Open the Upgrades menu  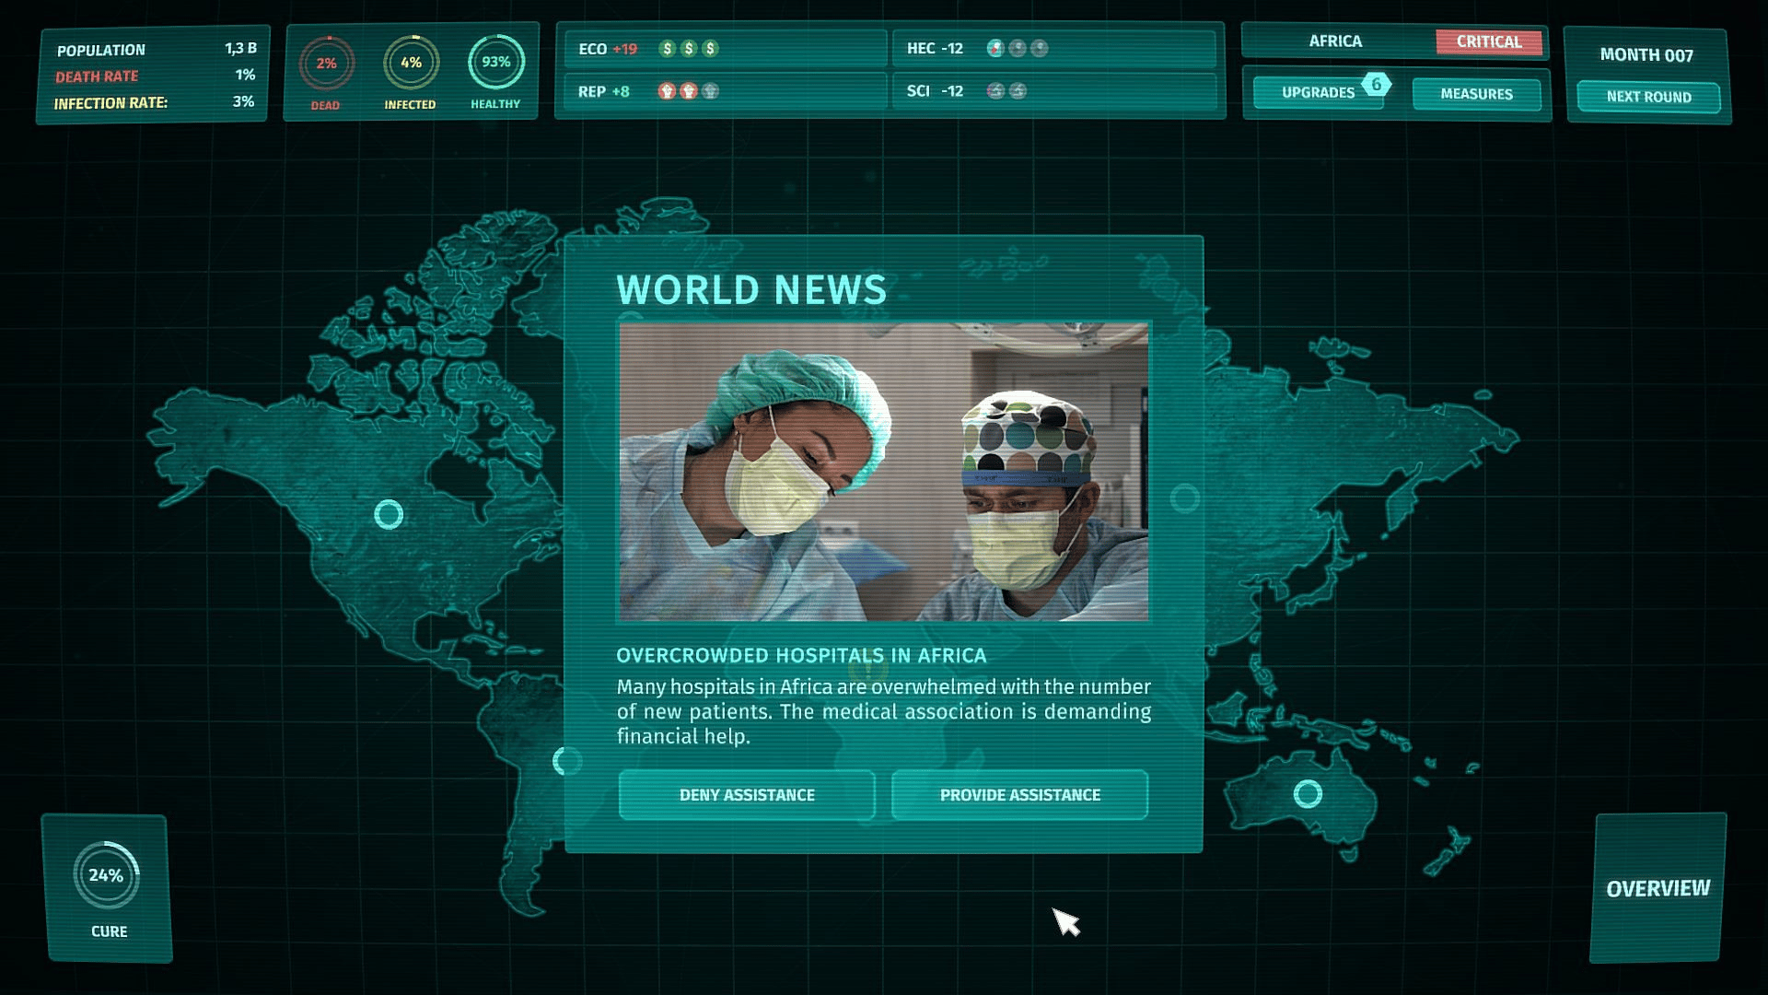click(1318, 93)
